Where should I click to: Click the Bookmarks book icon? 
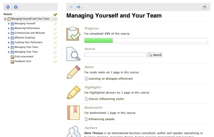[x=74, y=113]
